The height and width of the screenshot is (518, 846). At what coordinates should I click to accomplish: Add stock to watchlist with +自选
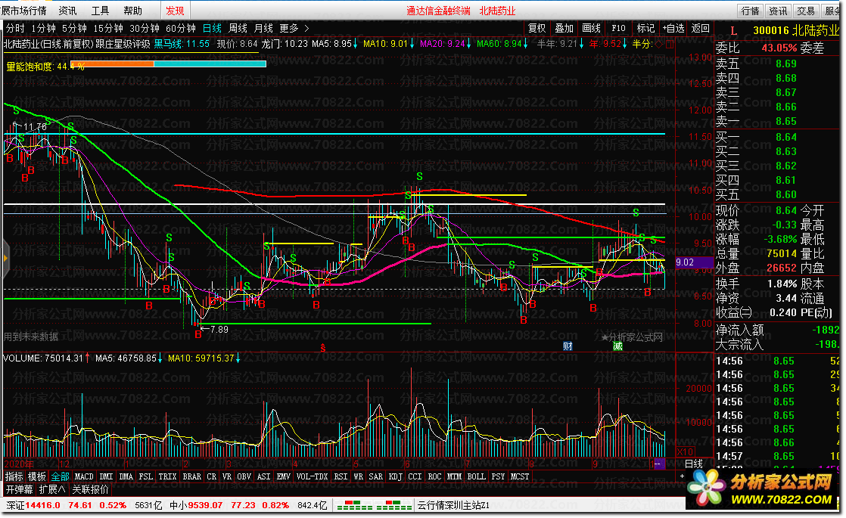click(673, 28)
